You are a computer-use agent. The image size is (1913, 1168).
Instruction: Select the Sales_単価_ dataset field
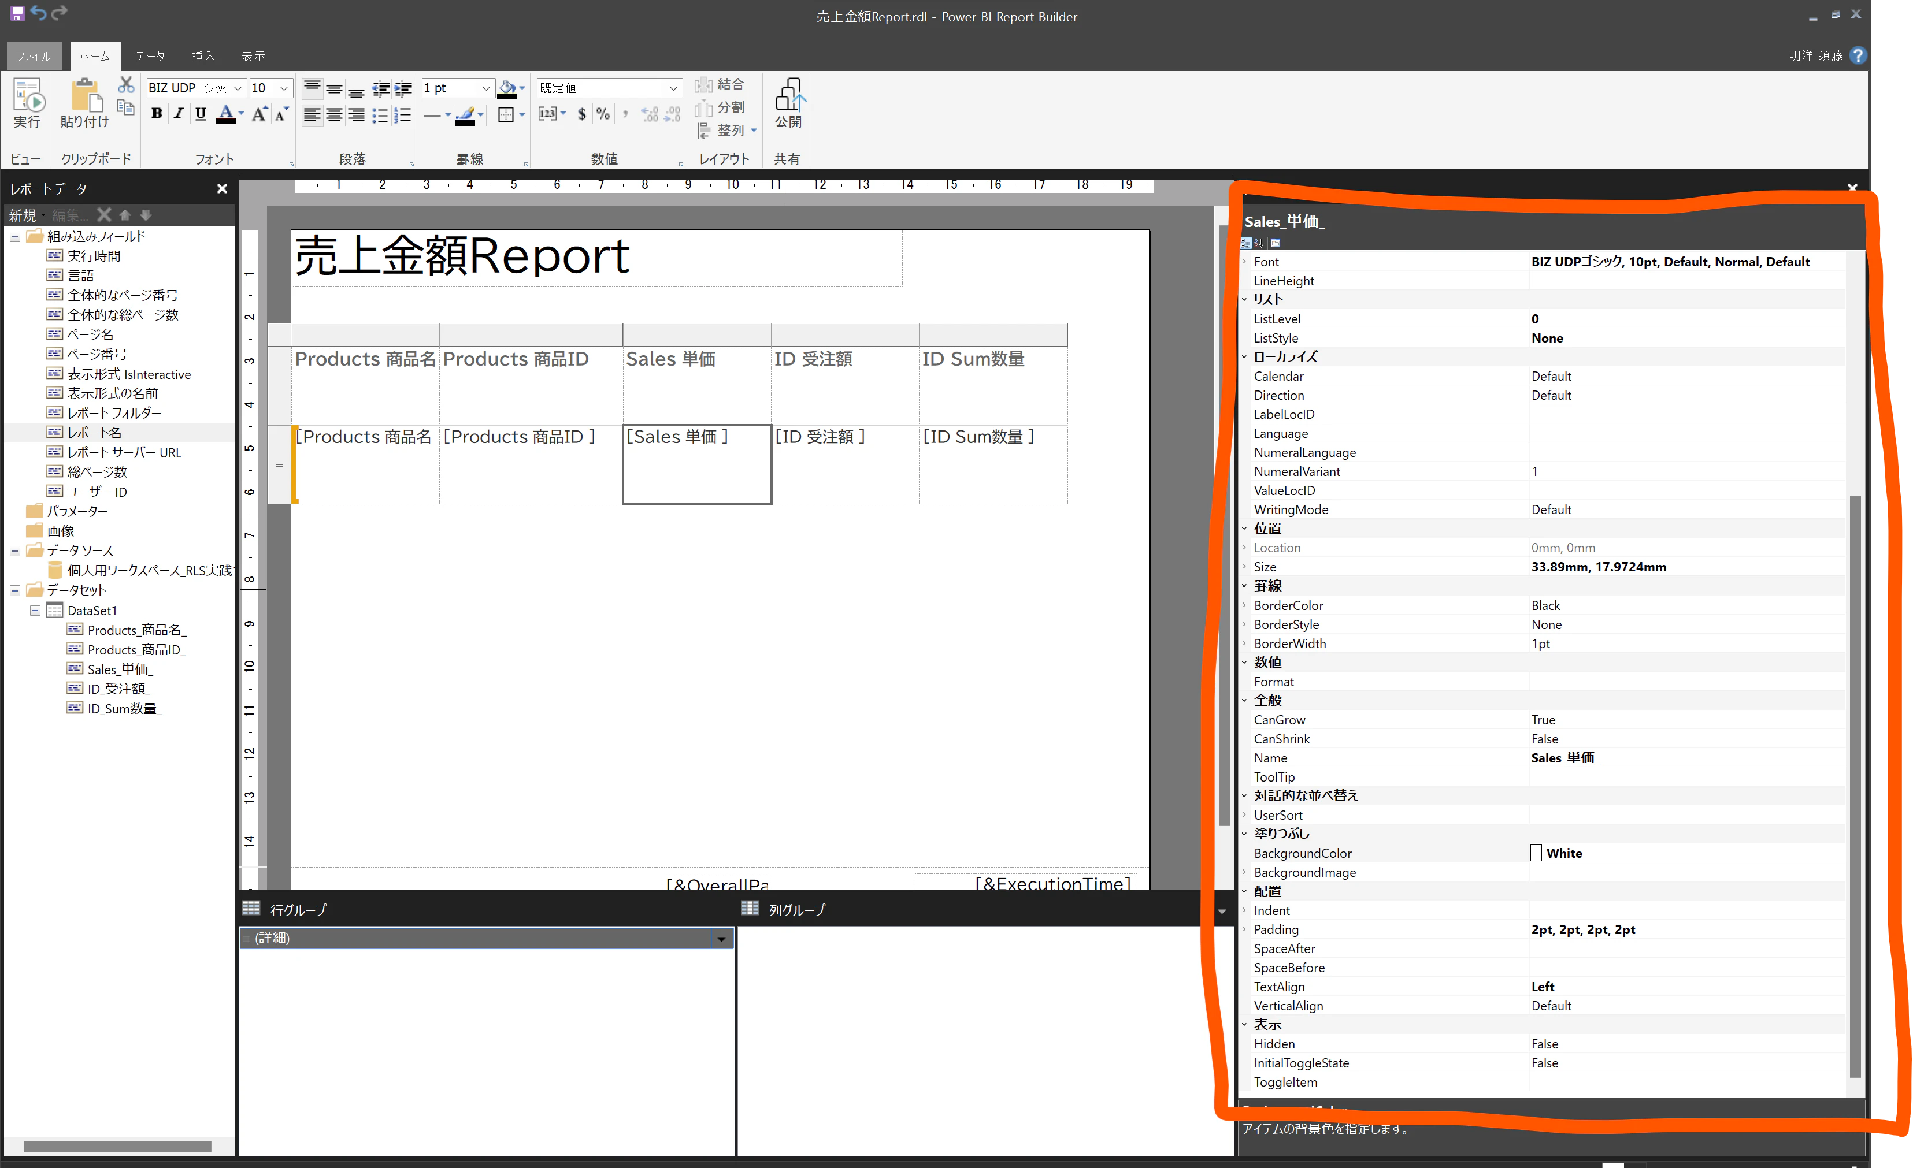click(120, 669)
